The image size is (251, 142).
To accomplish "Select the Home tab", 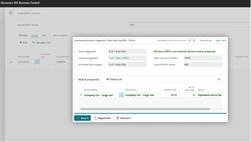I will pos(34,35).
